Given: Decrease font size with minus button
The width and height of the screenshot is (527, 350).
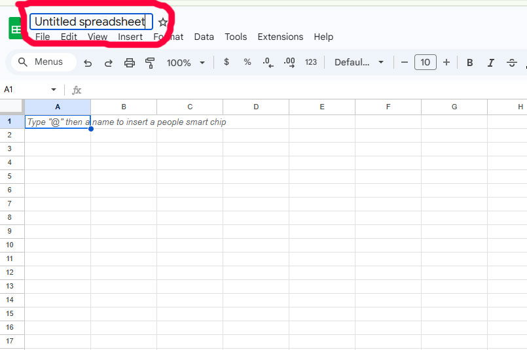Looking at the screenshot, I should (405, 62).
